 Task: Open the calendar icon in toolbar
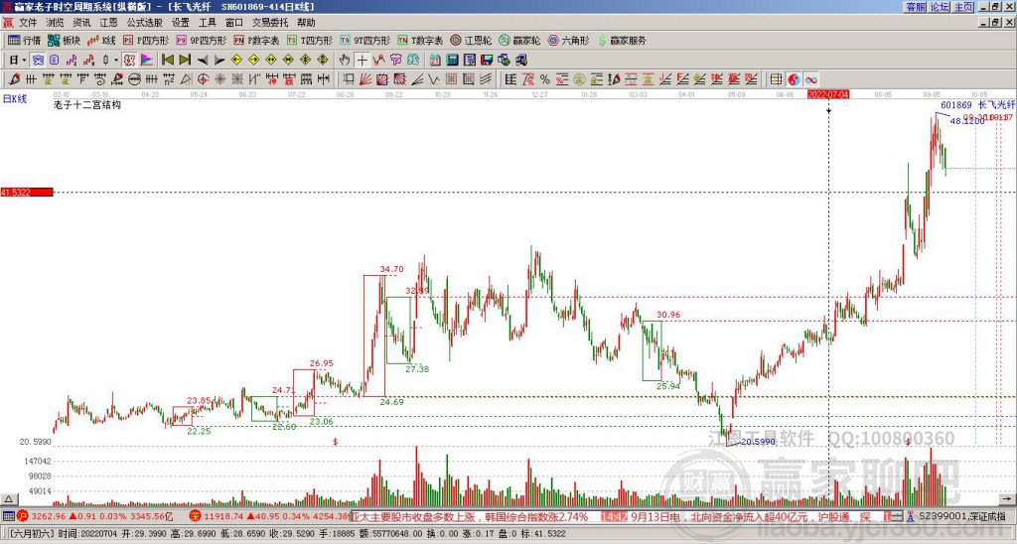tap(435, 61)
